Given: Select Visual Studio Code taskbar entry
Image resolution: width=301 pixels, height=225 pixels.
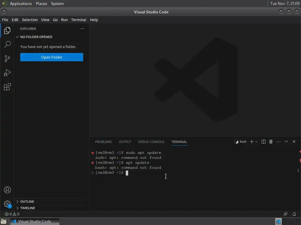Looking at the screenshot, I should point(35,221).
